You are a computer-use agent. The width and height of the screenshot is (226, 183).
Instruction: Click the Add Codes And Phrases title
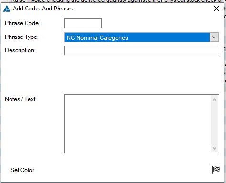point(43,9)
